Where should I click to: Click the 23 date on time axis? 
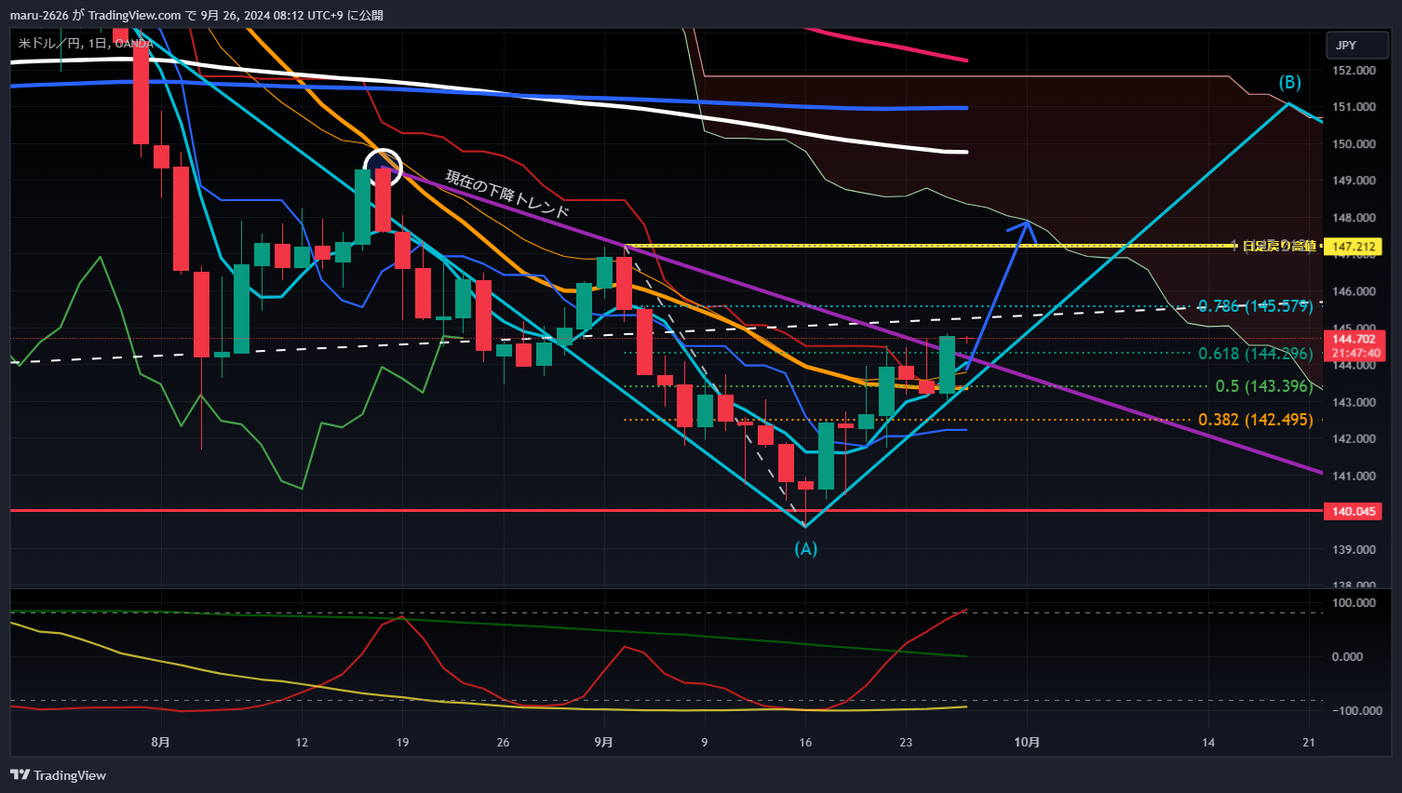point(906,742)
